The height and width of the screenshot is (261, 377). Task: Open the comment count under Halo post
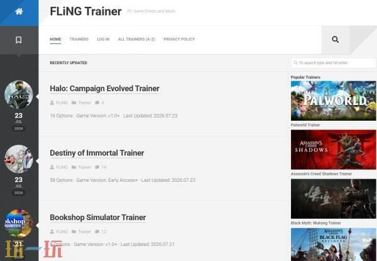(102, 103)
